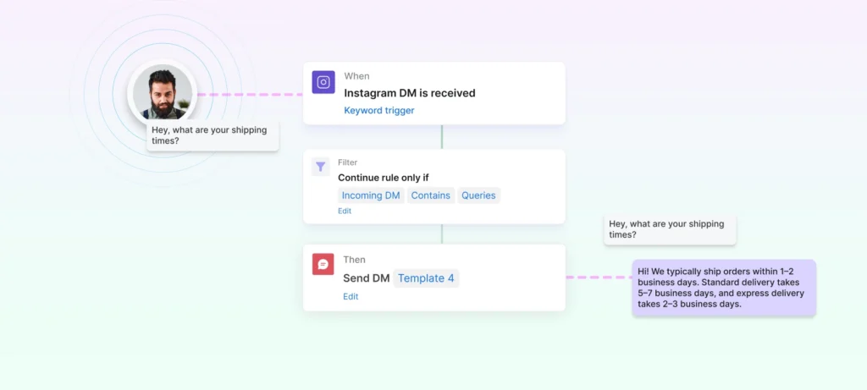Click the "Continue rule only if" heading
Image resolution: width=867 pixels, height=390 pixels.
pos(383,178)
